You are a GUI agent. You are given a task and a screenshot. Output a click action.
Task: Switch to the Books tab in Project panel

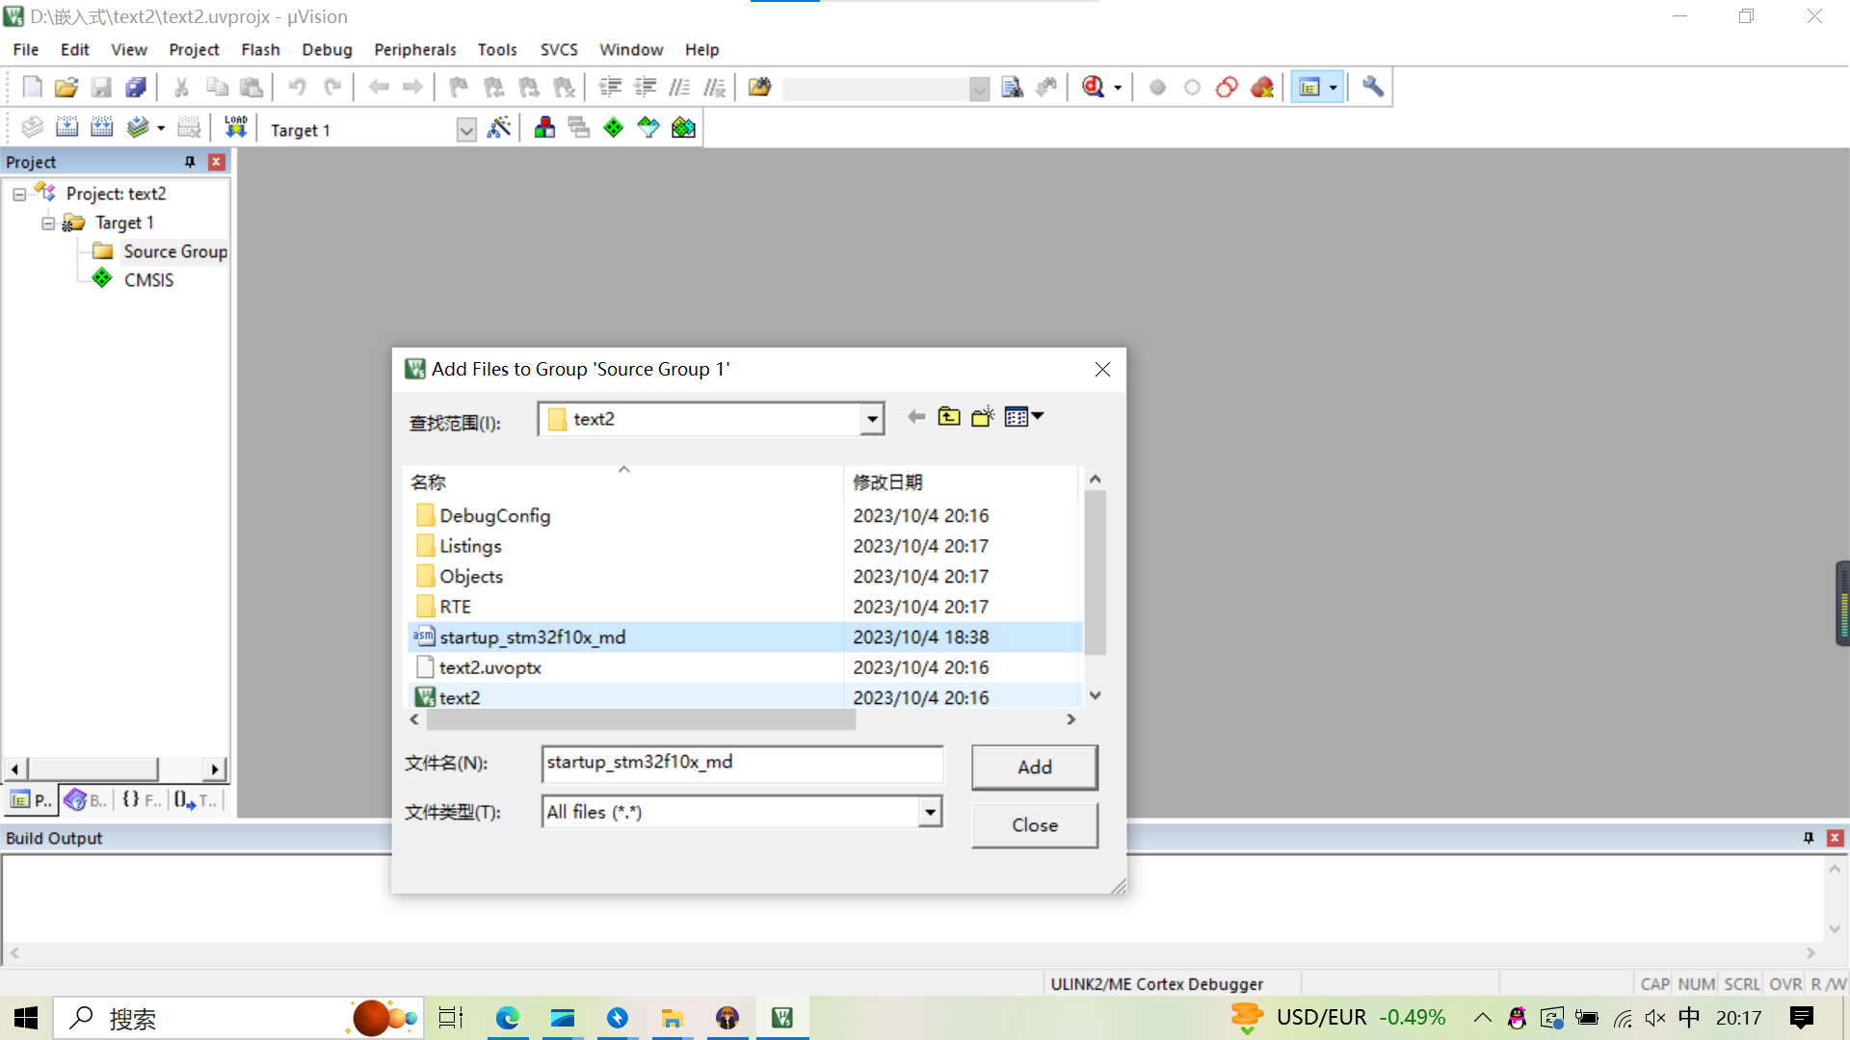86,800
